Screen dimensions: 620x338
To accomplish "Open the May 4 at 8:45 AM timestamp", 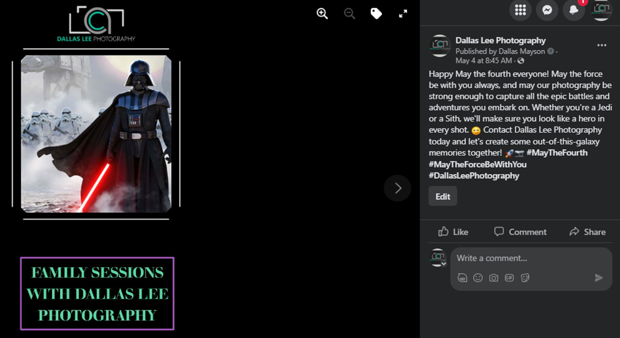I will (483, 61).
